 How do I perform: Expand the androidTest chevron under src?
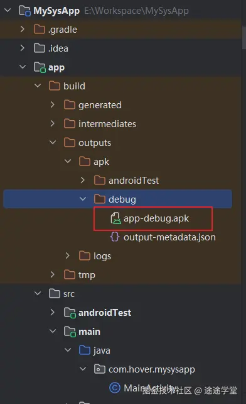pos(53,312)
